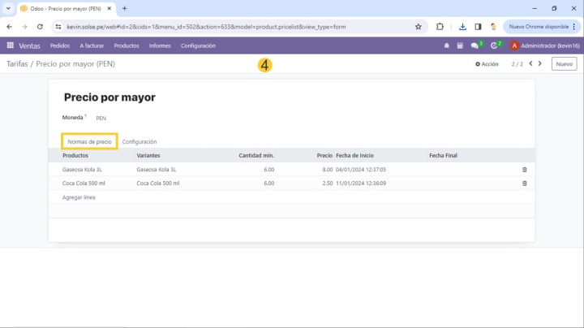Click Agregar línea link

79,197
